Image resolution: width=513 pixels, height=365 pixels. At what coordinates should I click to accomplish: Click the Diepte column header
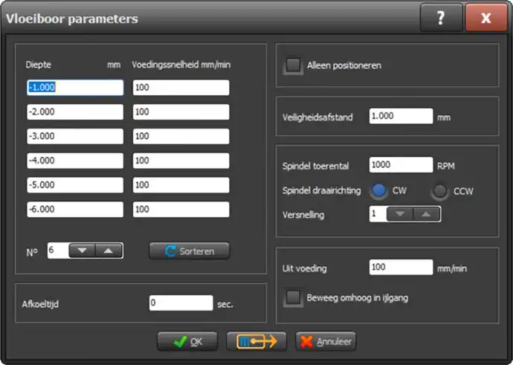(x=38, y=65)
